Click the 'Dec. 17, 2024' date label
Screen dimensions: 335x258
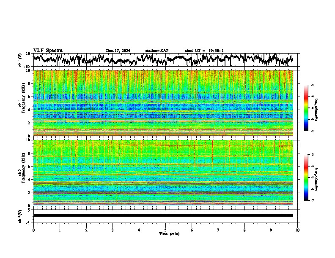(x=118, y=51)
